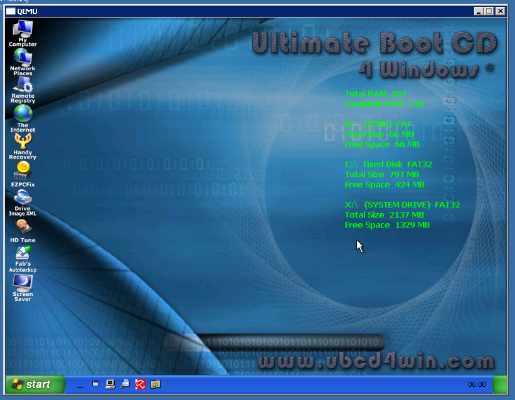Launch Fab's Autobackup

point(23,259)
